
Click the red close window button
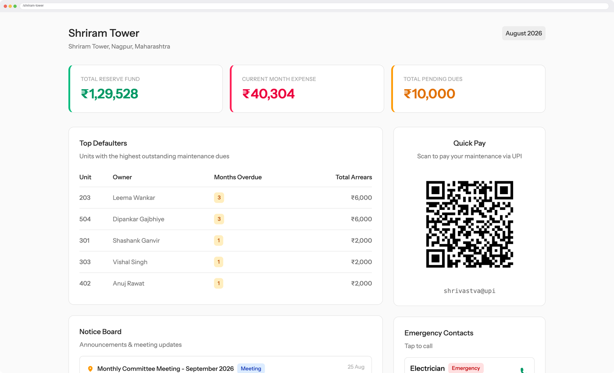coord(5,6)
